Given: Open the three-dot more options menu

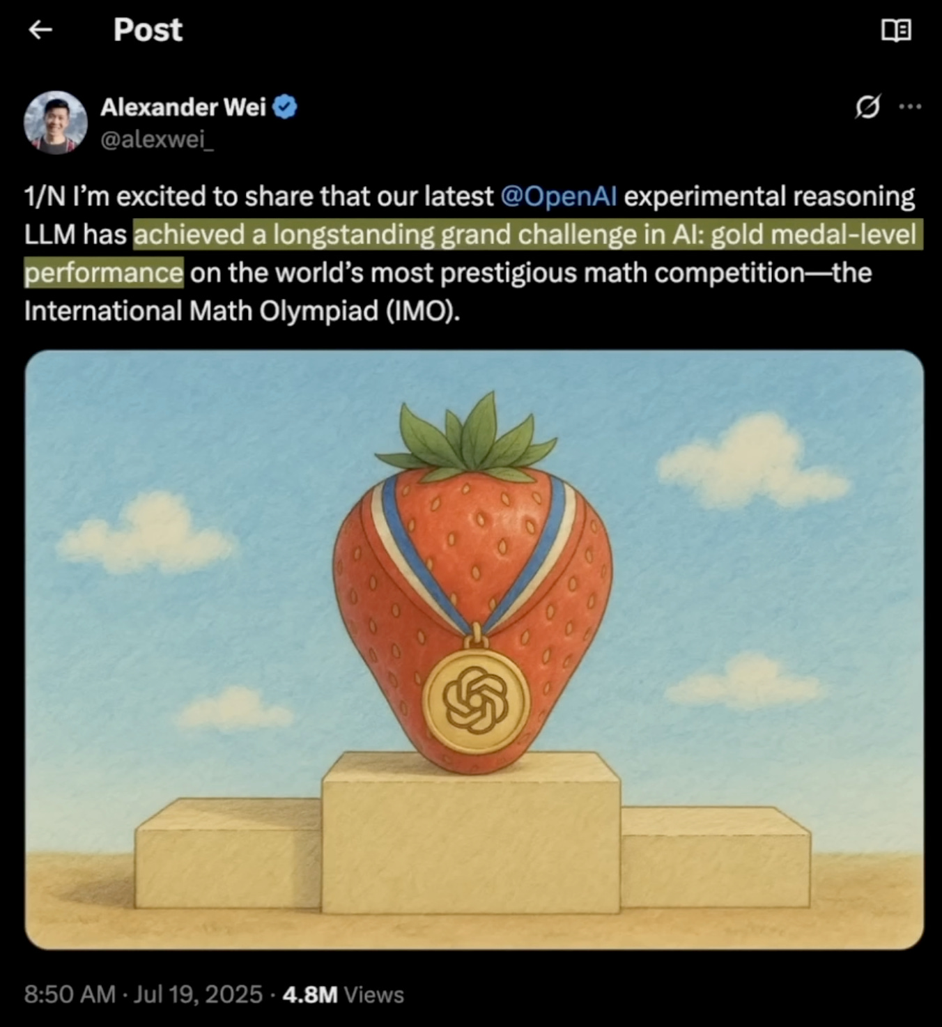Looking at the screenshot, I should click(x=910, y=107).
